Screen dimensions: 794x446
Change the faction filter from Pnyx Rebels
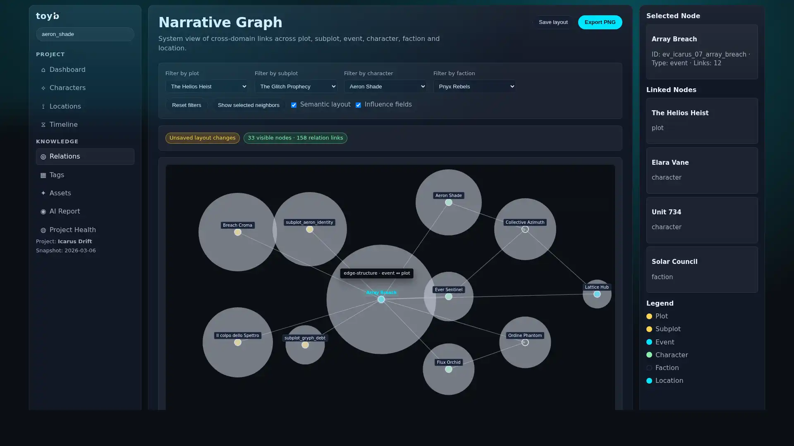(x=474, y=86)
